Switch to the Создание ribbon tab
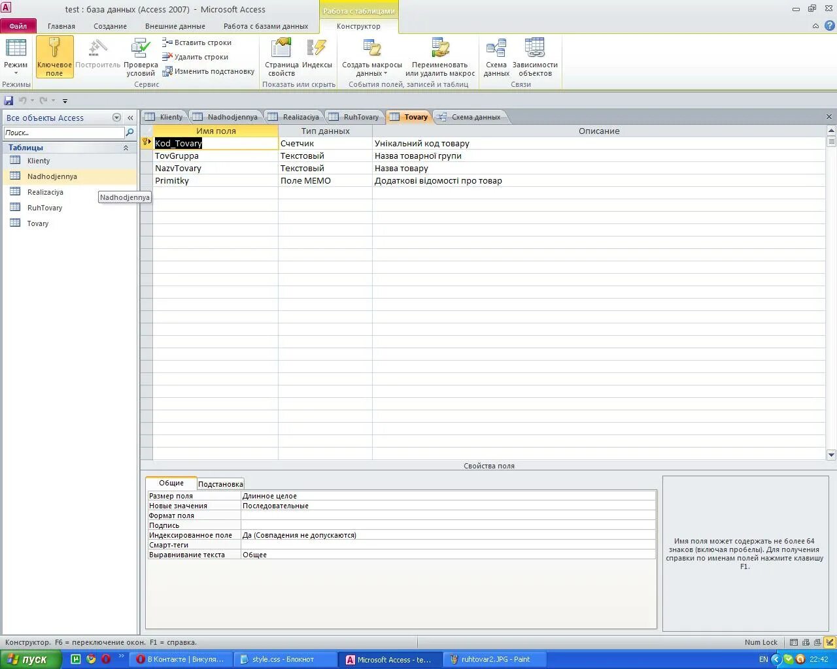Viewport: 837px width, 669px height. point(110,26)
